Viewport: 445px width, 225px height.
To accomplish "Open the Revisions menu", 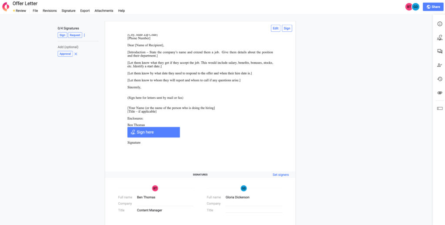I will [x=50, y=11].
